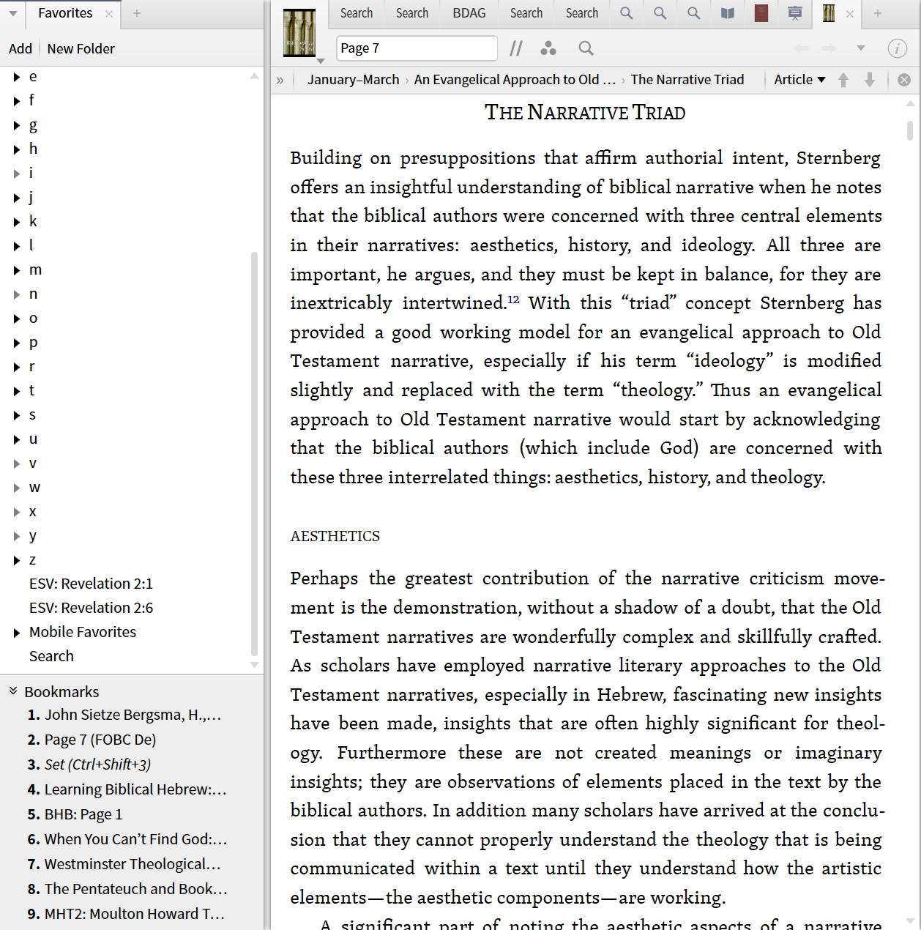Screen dimensions: 921x930
Task: Click the AESTHETICS section heading
Action: tap(335, 536)
